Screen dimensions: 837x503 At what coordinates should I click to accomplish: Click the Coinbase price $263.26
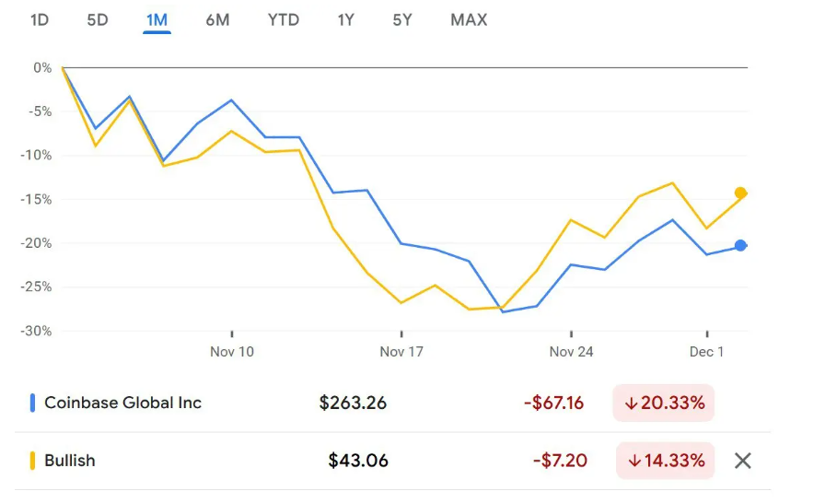point(353,403)
